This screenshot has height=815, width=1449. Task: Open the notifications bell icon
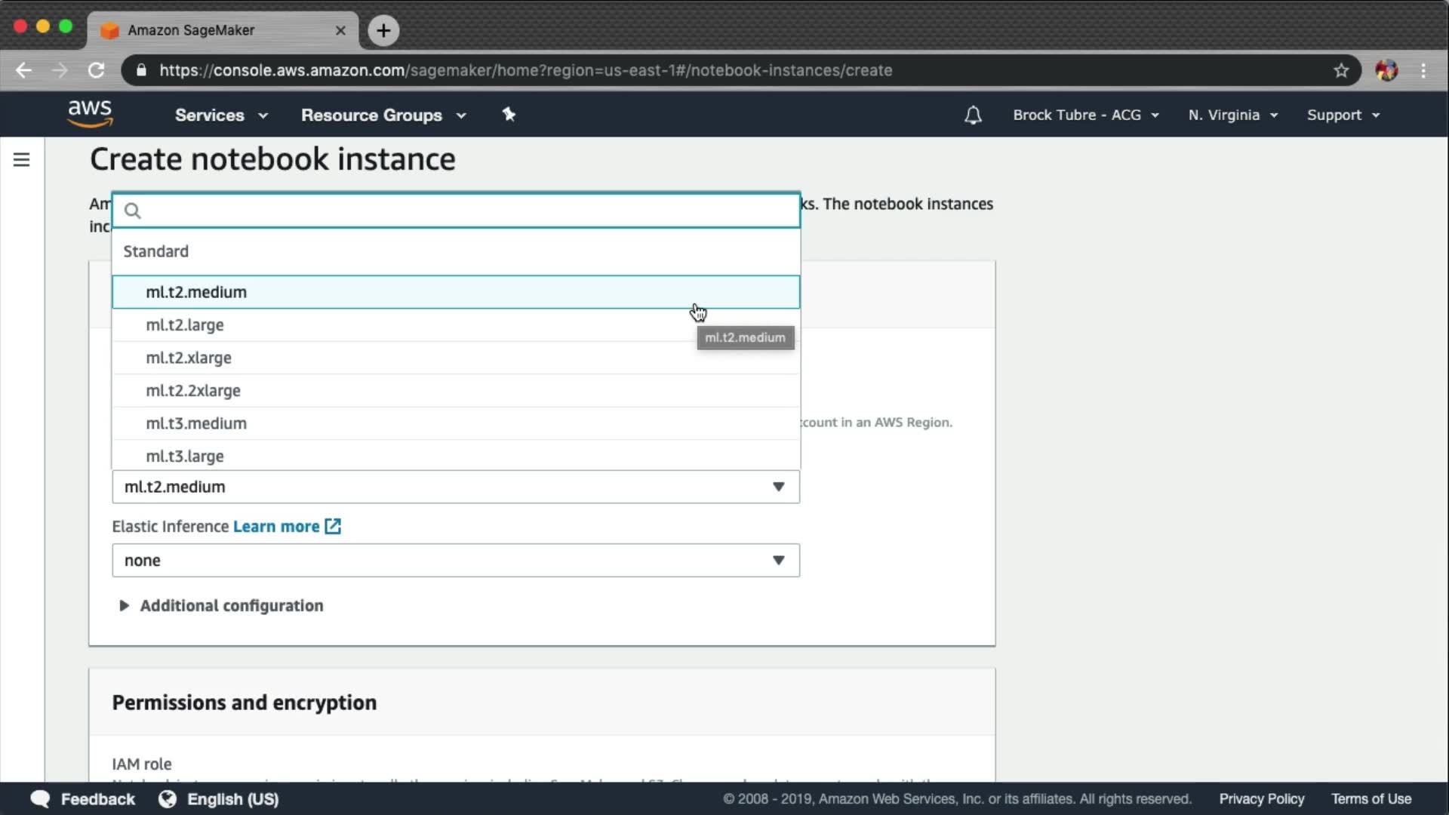973,115
